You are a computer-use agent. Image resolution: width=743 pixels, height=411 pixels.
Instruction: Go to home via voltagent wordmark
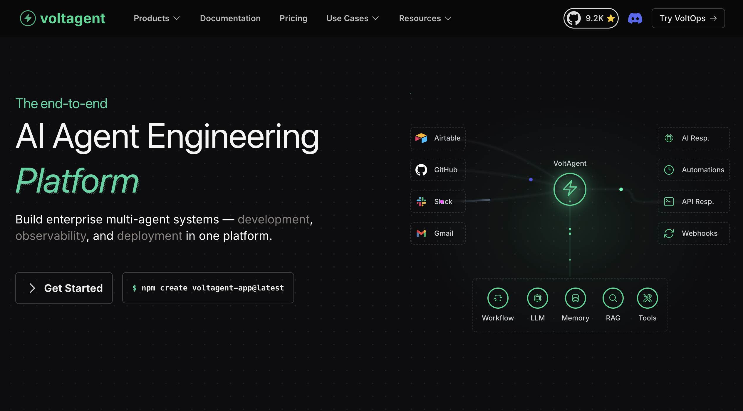pyautogui.click(x=73, y=18)
